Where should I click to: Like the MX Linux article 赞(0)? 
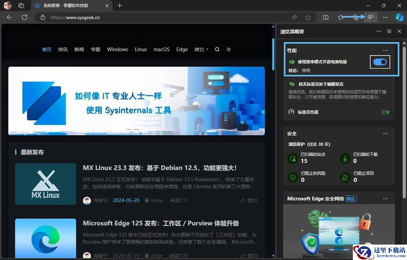[x=249, y=200]
